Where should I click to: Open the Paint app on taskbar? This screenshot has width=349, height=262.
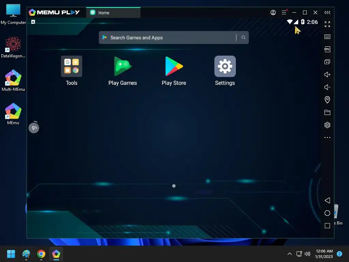[26, 254]
